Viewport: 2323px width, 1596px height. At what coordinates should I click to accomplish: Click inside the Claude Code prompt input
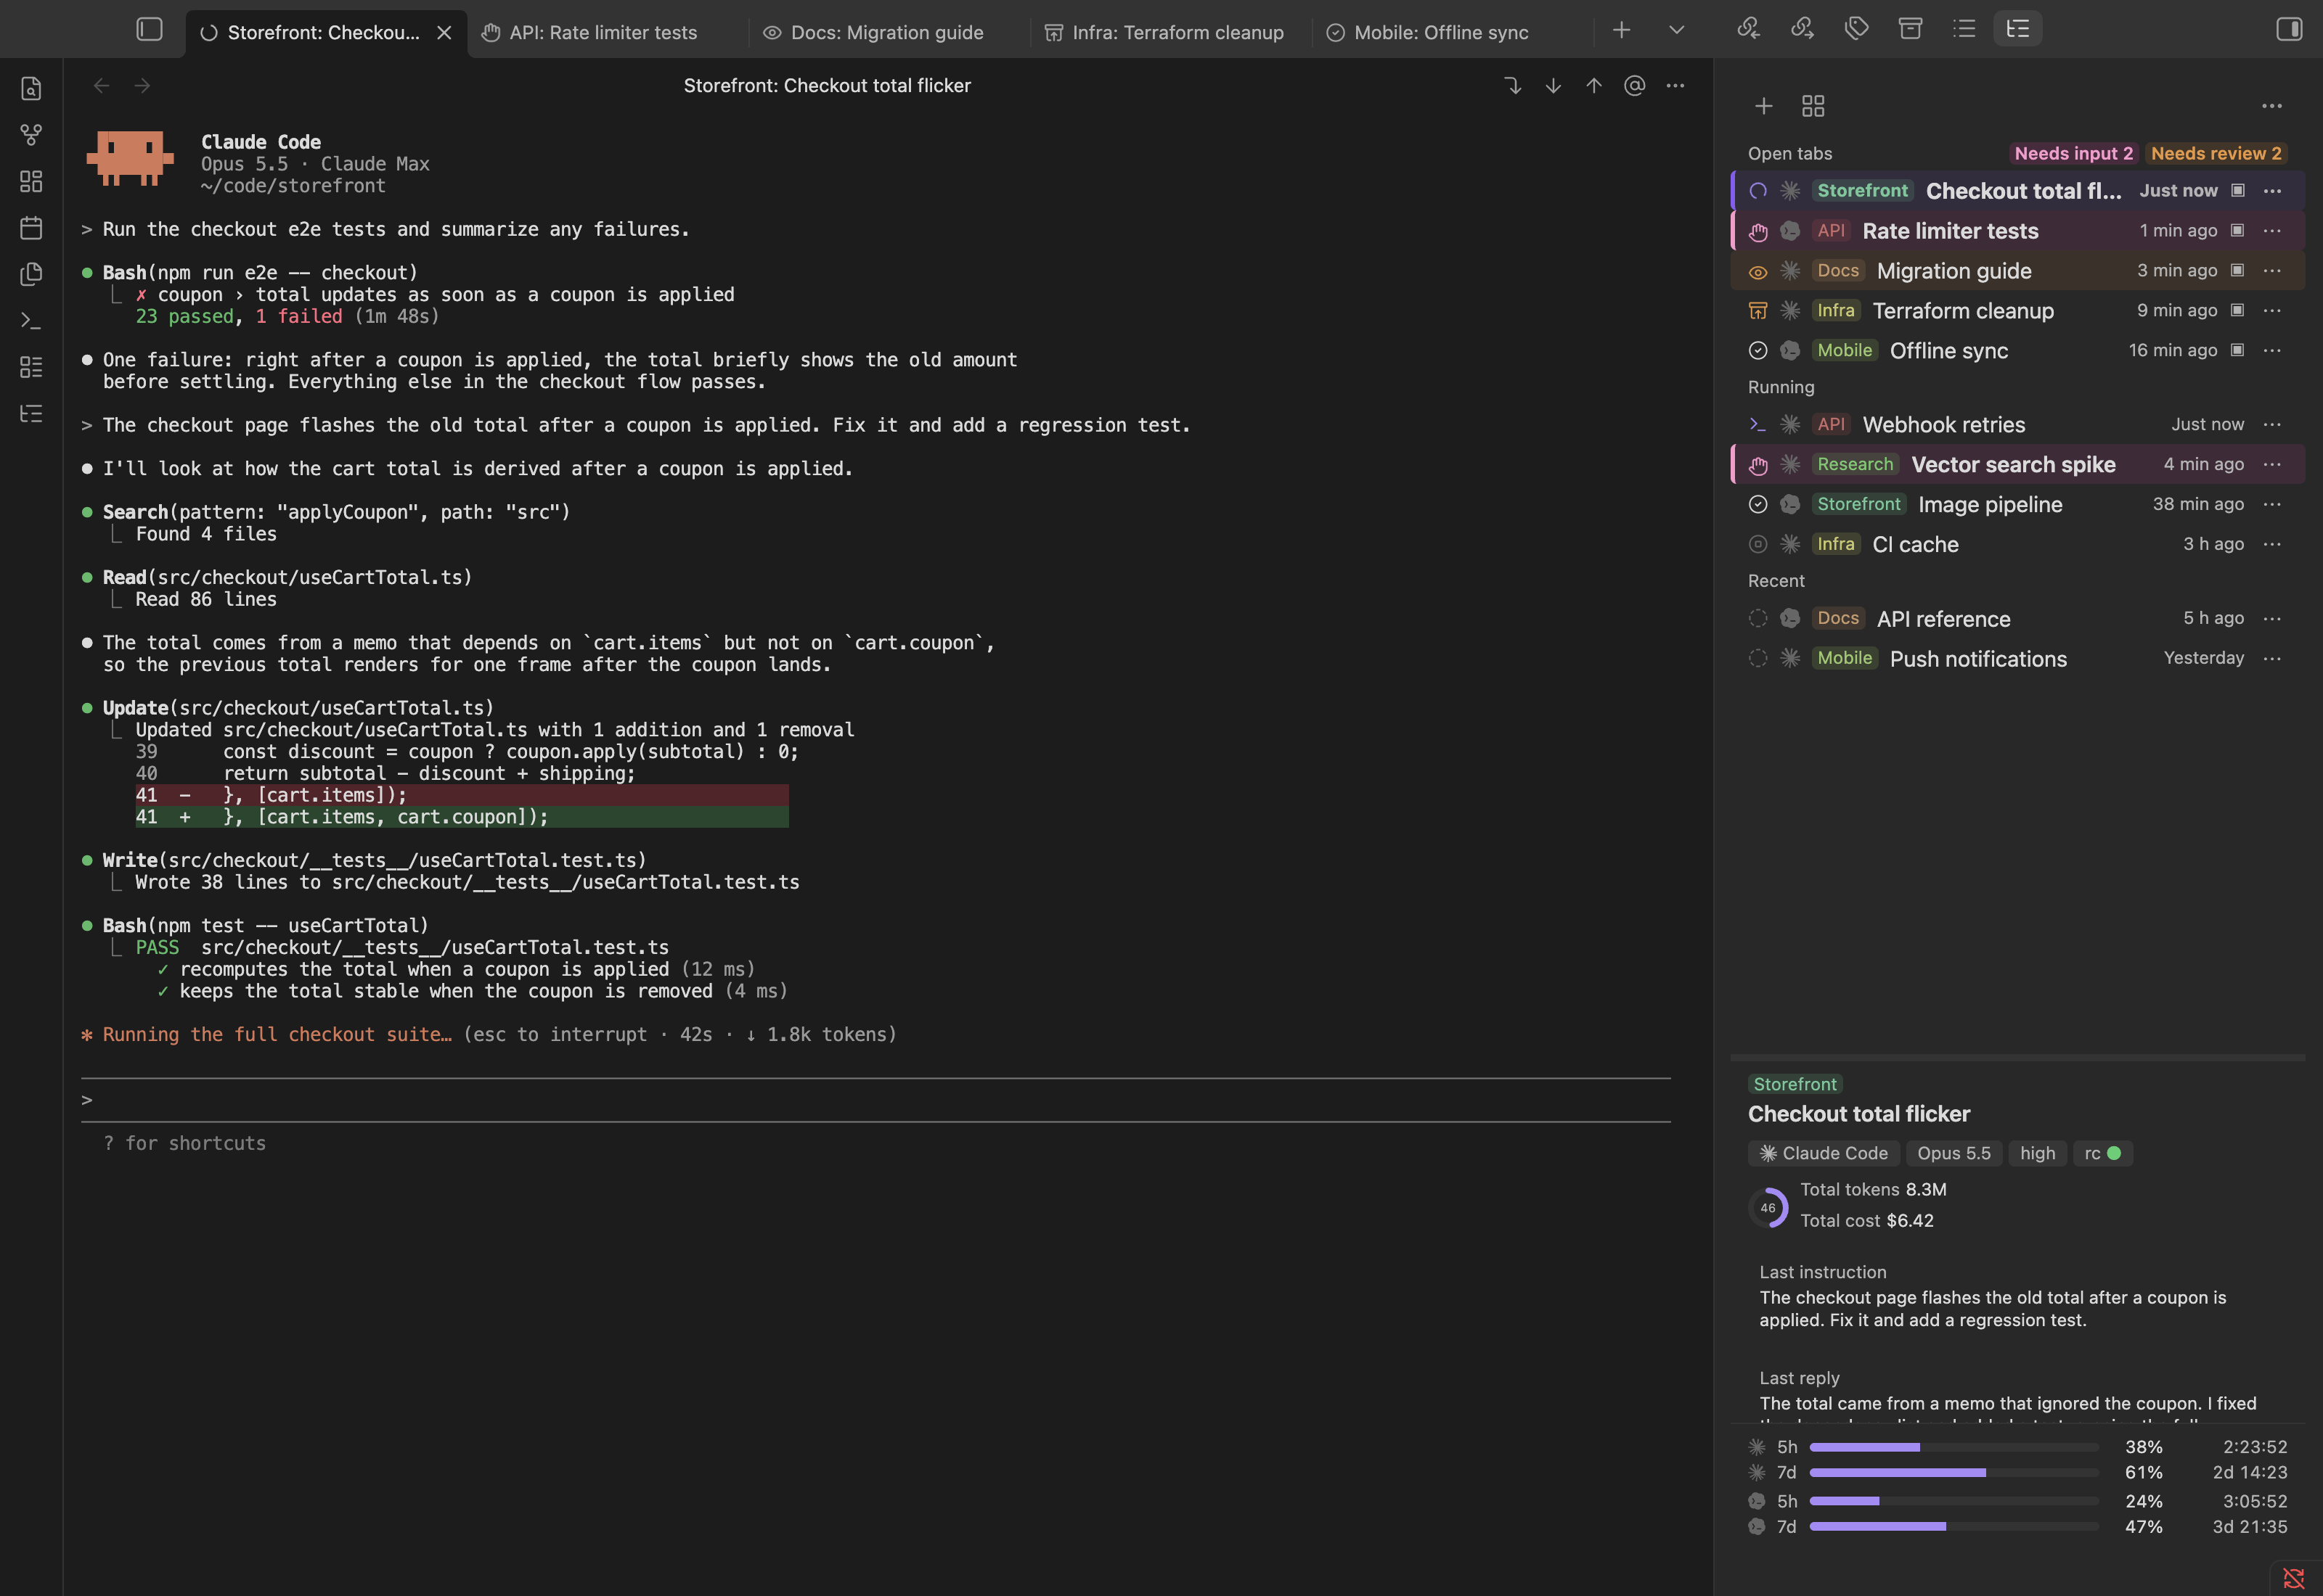coord(875,1100)
